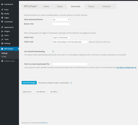The width and height of the screenshot is (138, 125).
Task: Click the MP3 jPlayer gear icon
Action: coord(2,49)
